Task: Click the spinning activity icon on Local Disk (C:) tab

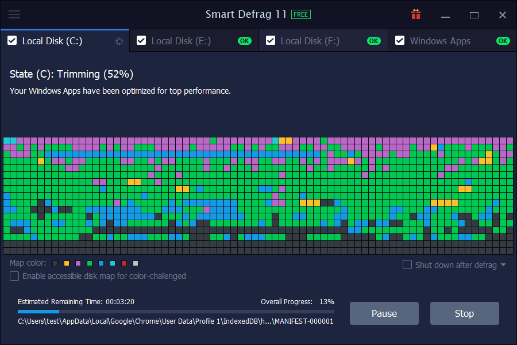Action: coord(119,41)
